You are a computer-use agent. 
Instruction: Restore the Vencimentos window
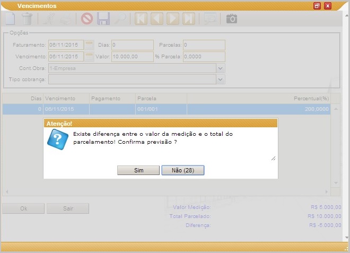[317, 6]
